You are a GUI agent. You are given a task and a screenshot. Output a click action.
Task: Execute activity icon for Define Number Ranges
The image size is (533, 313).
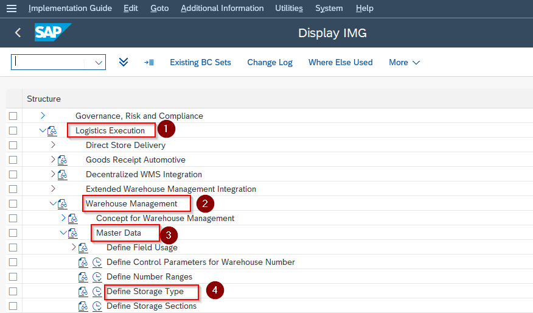[97, 277]
